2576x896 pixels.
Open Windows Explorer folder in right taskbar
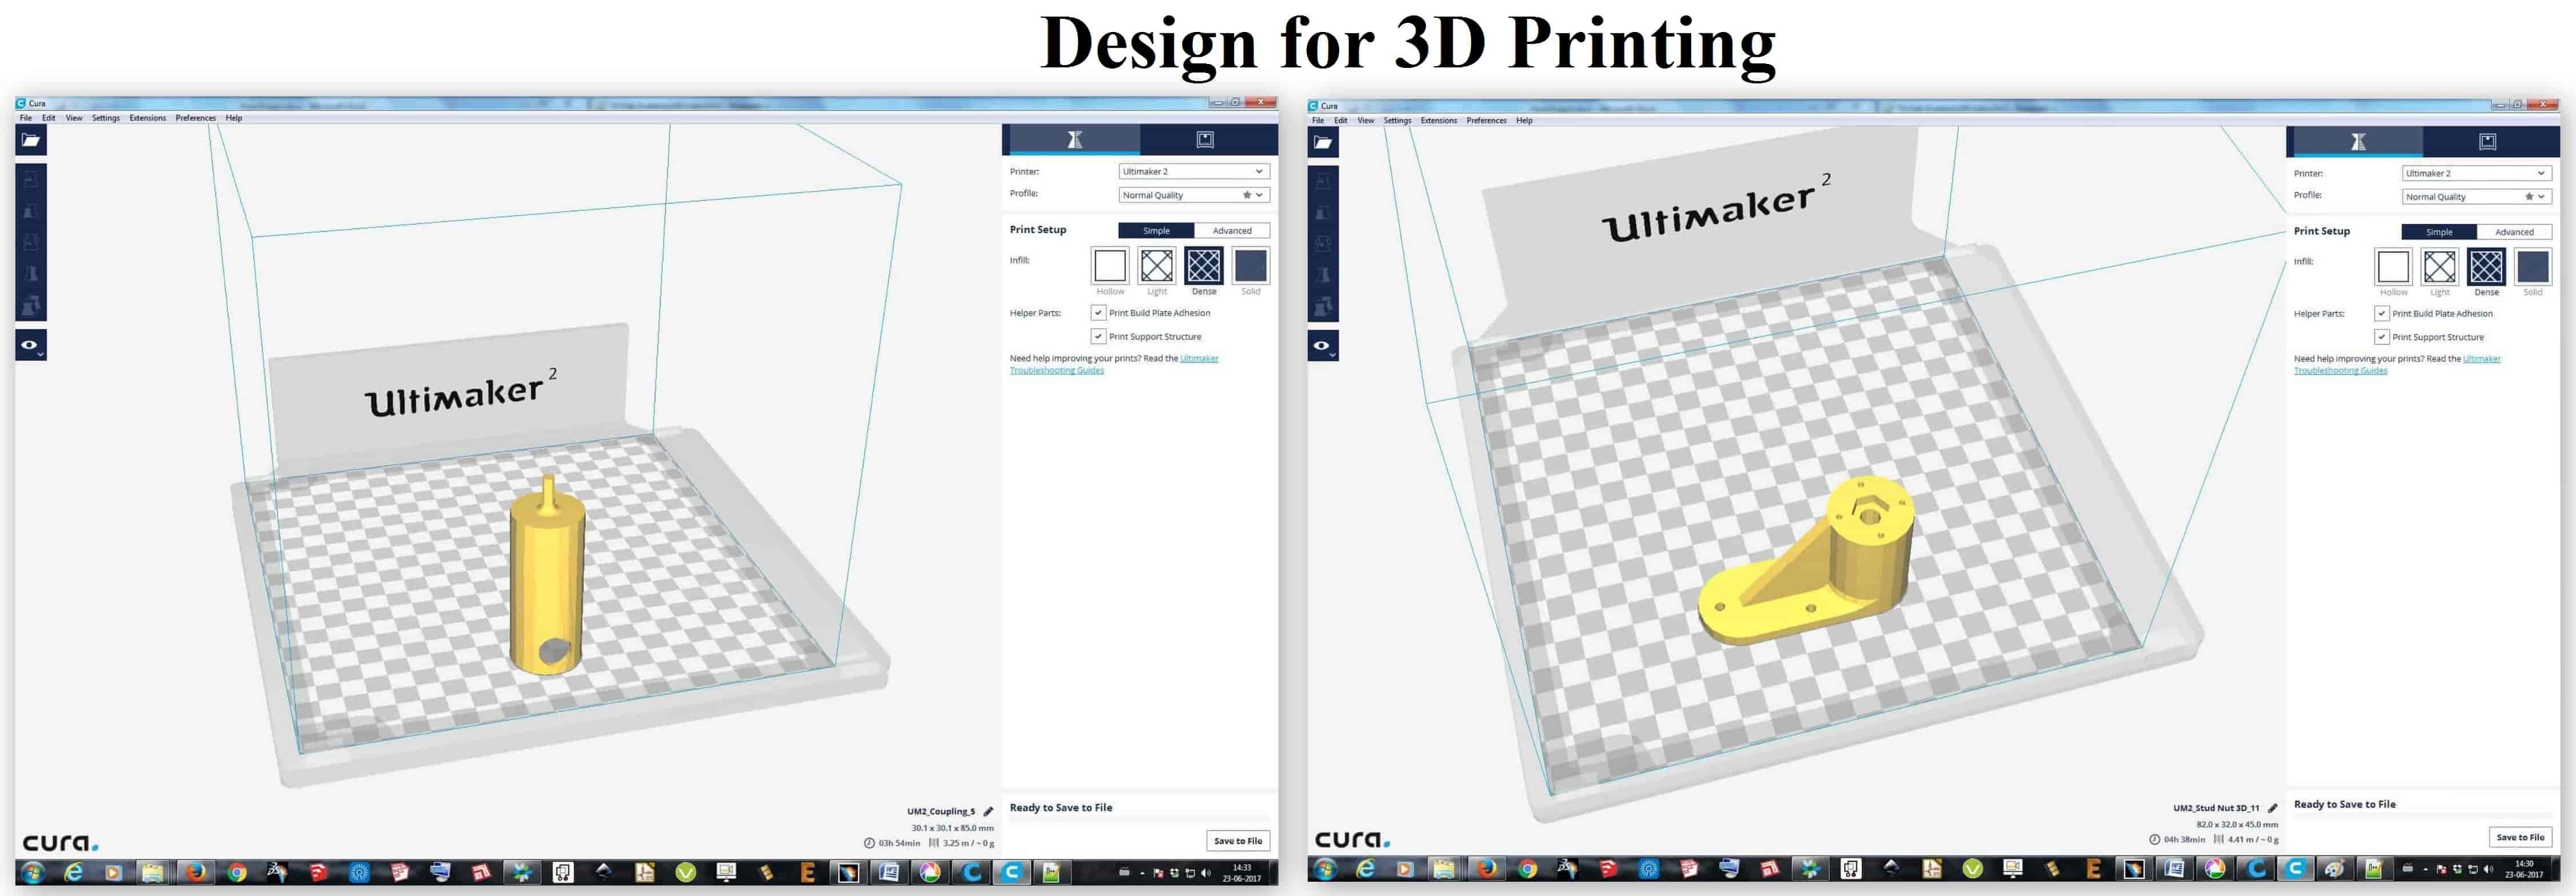click(1444, 868)
